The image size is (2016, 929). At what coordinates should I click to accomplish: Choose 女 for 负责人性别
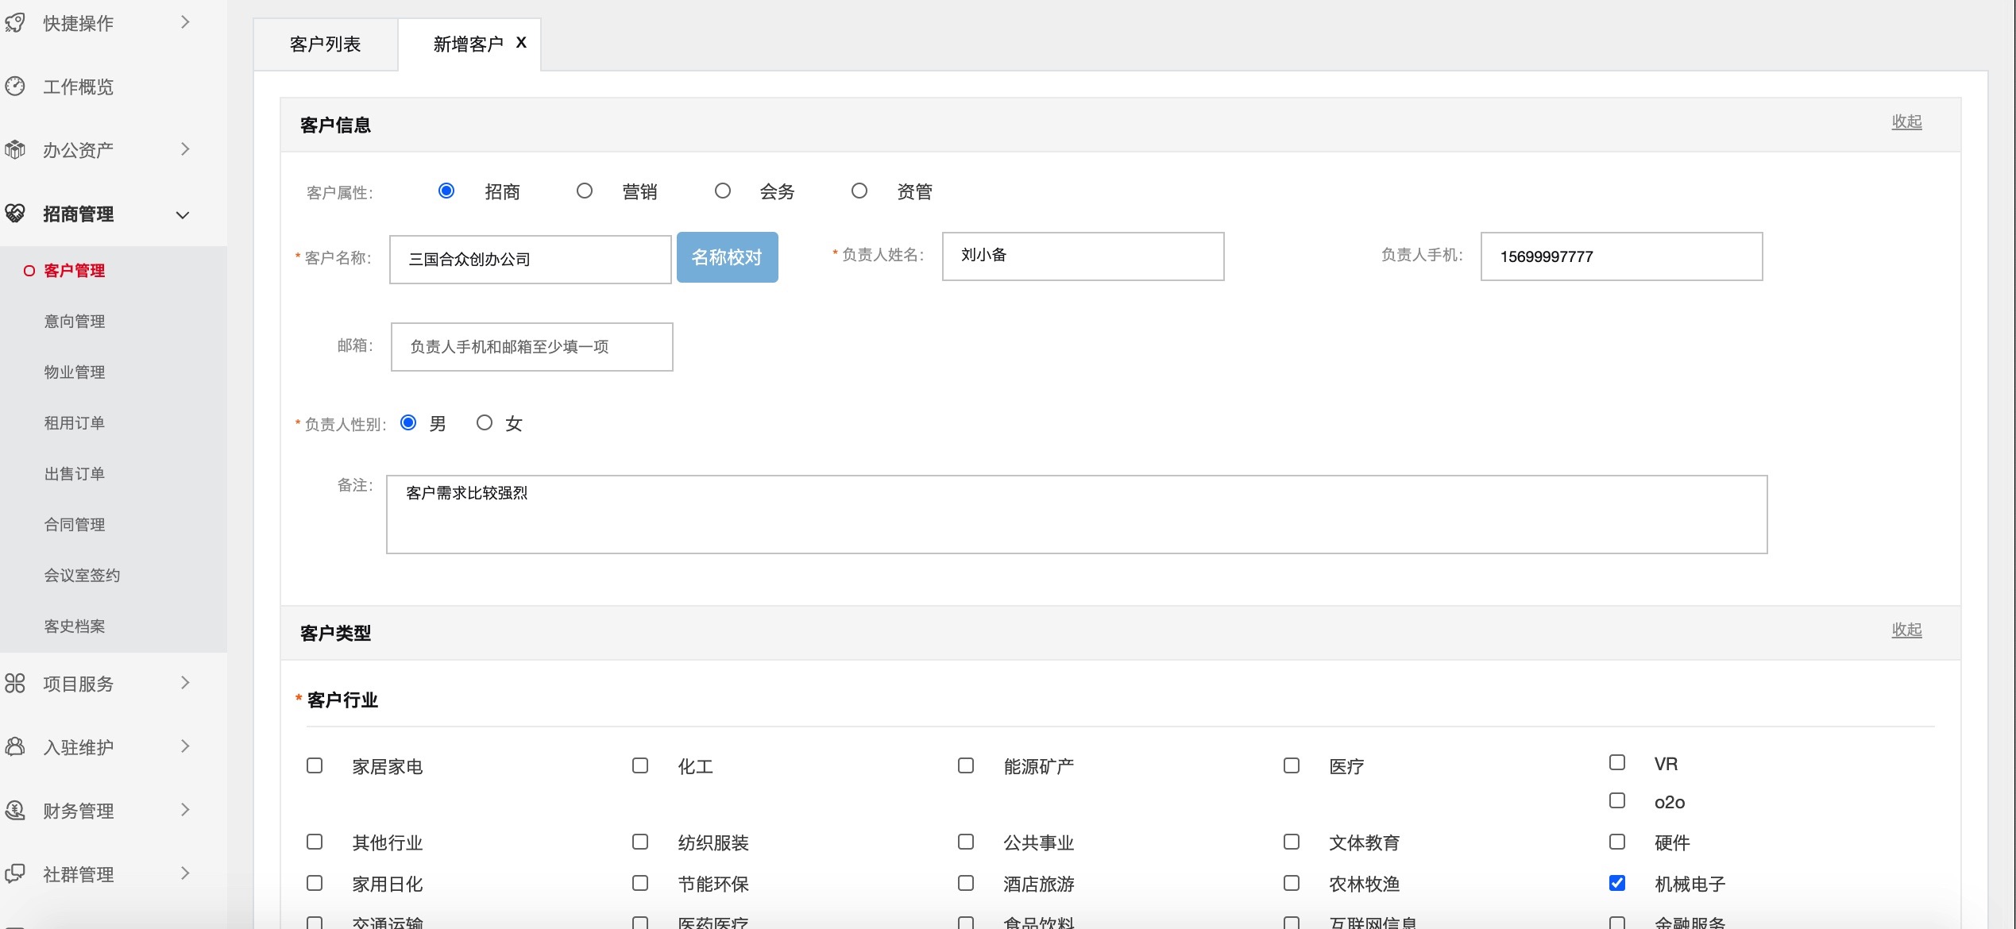(x=485, y=422)
